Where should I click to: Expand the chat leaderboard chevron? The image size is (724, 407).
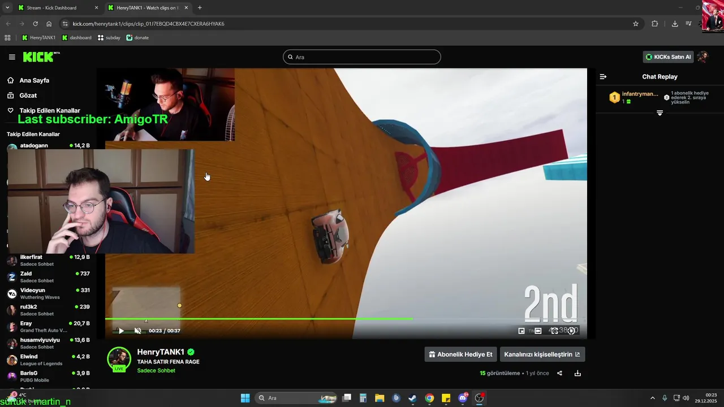click(660, 113)
